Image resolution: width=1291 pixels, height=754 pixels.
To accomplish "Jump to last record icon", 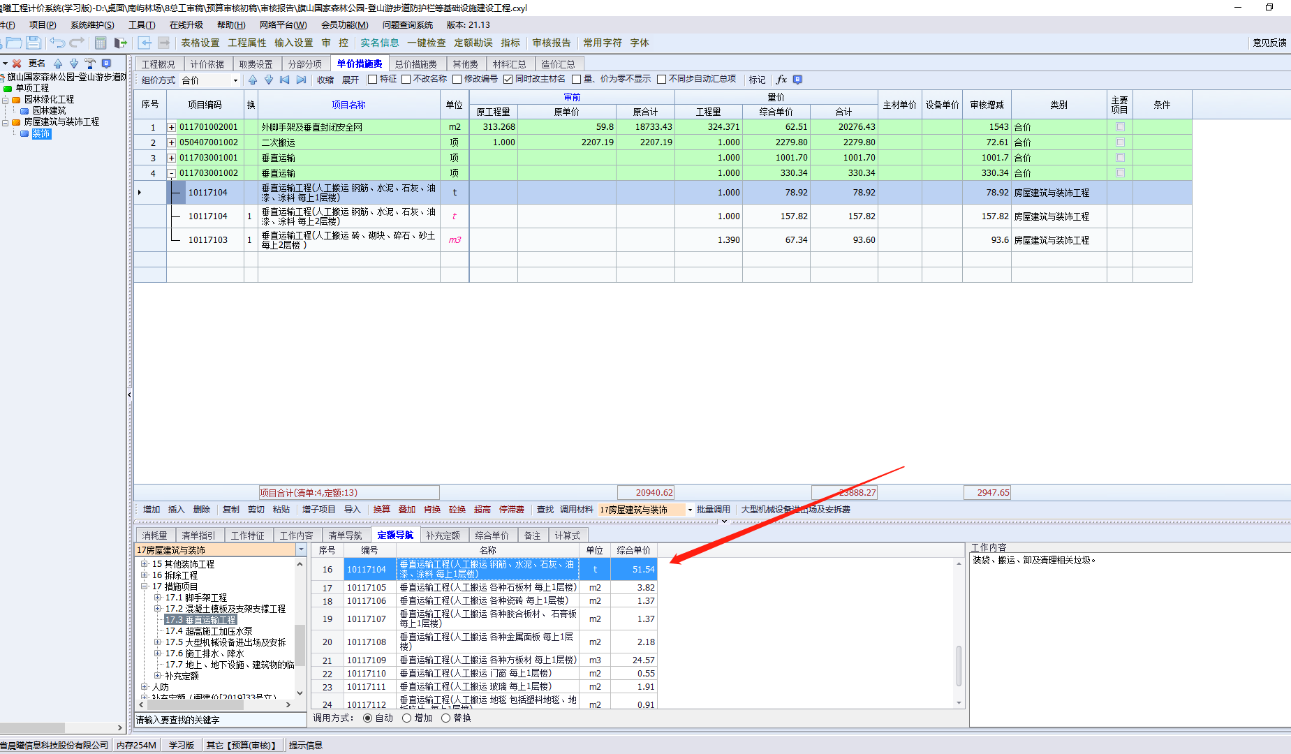I will point(301,80).
